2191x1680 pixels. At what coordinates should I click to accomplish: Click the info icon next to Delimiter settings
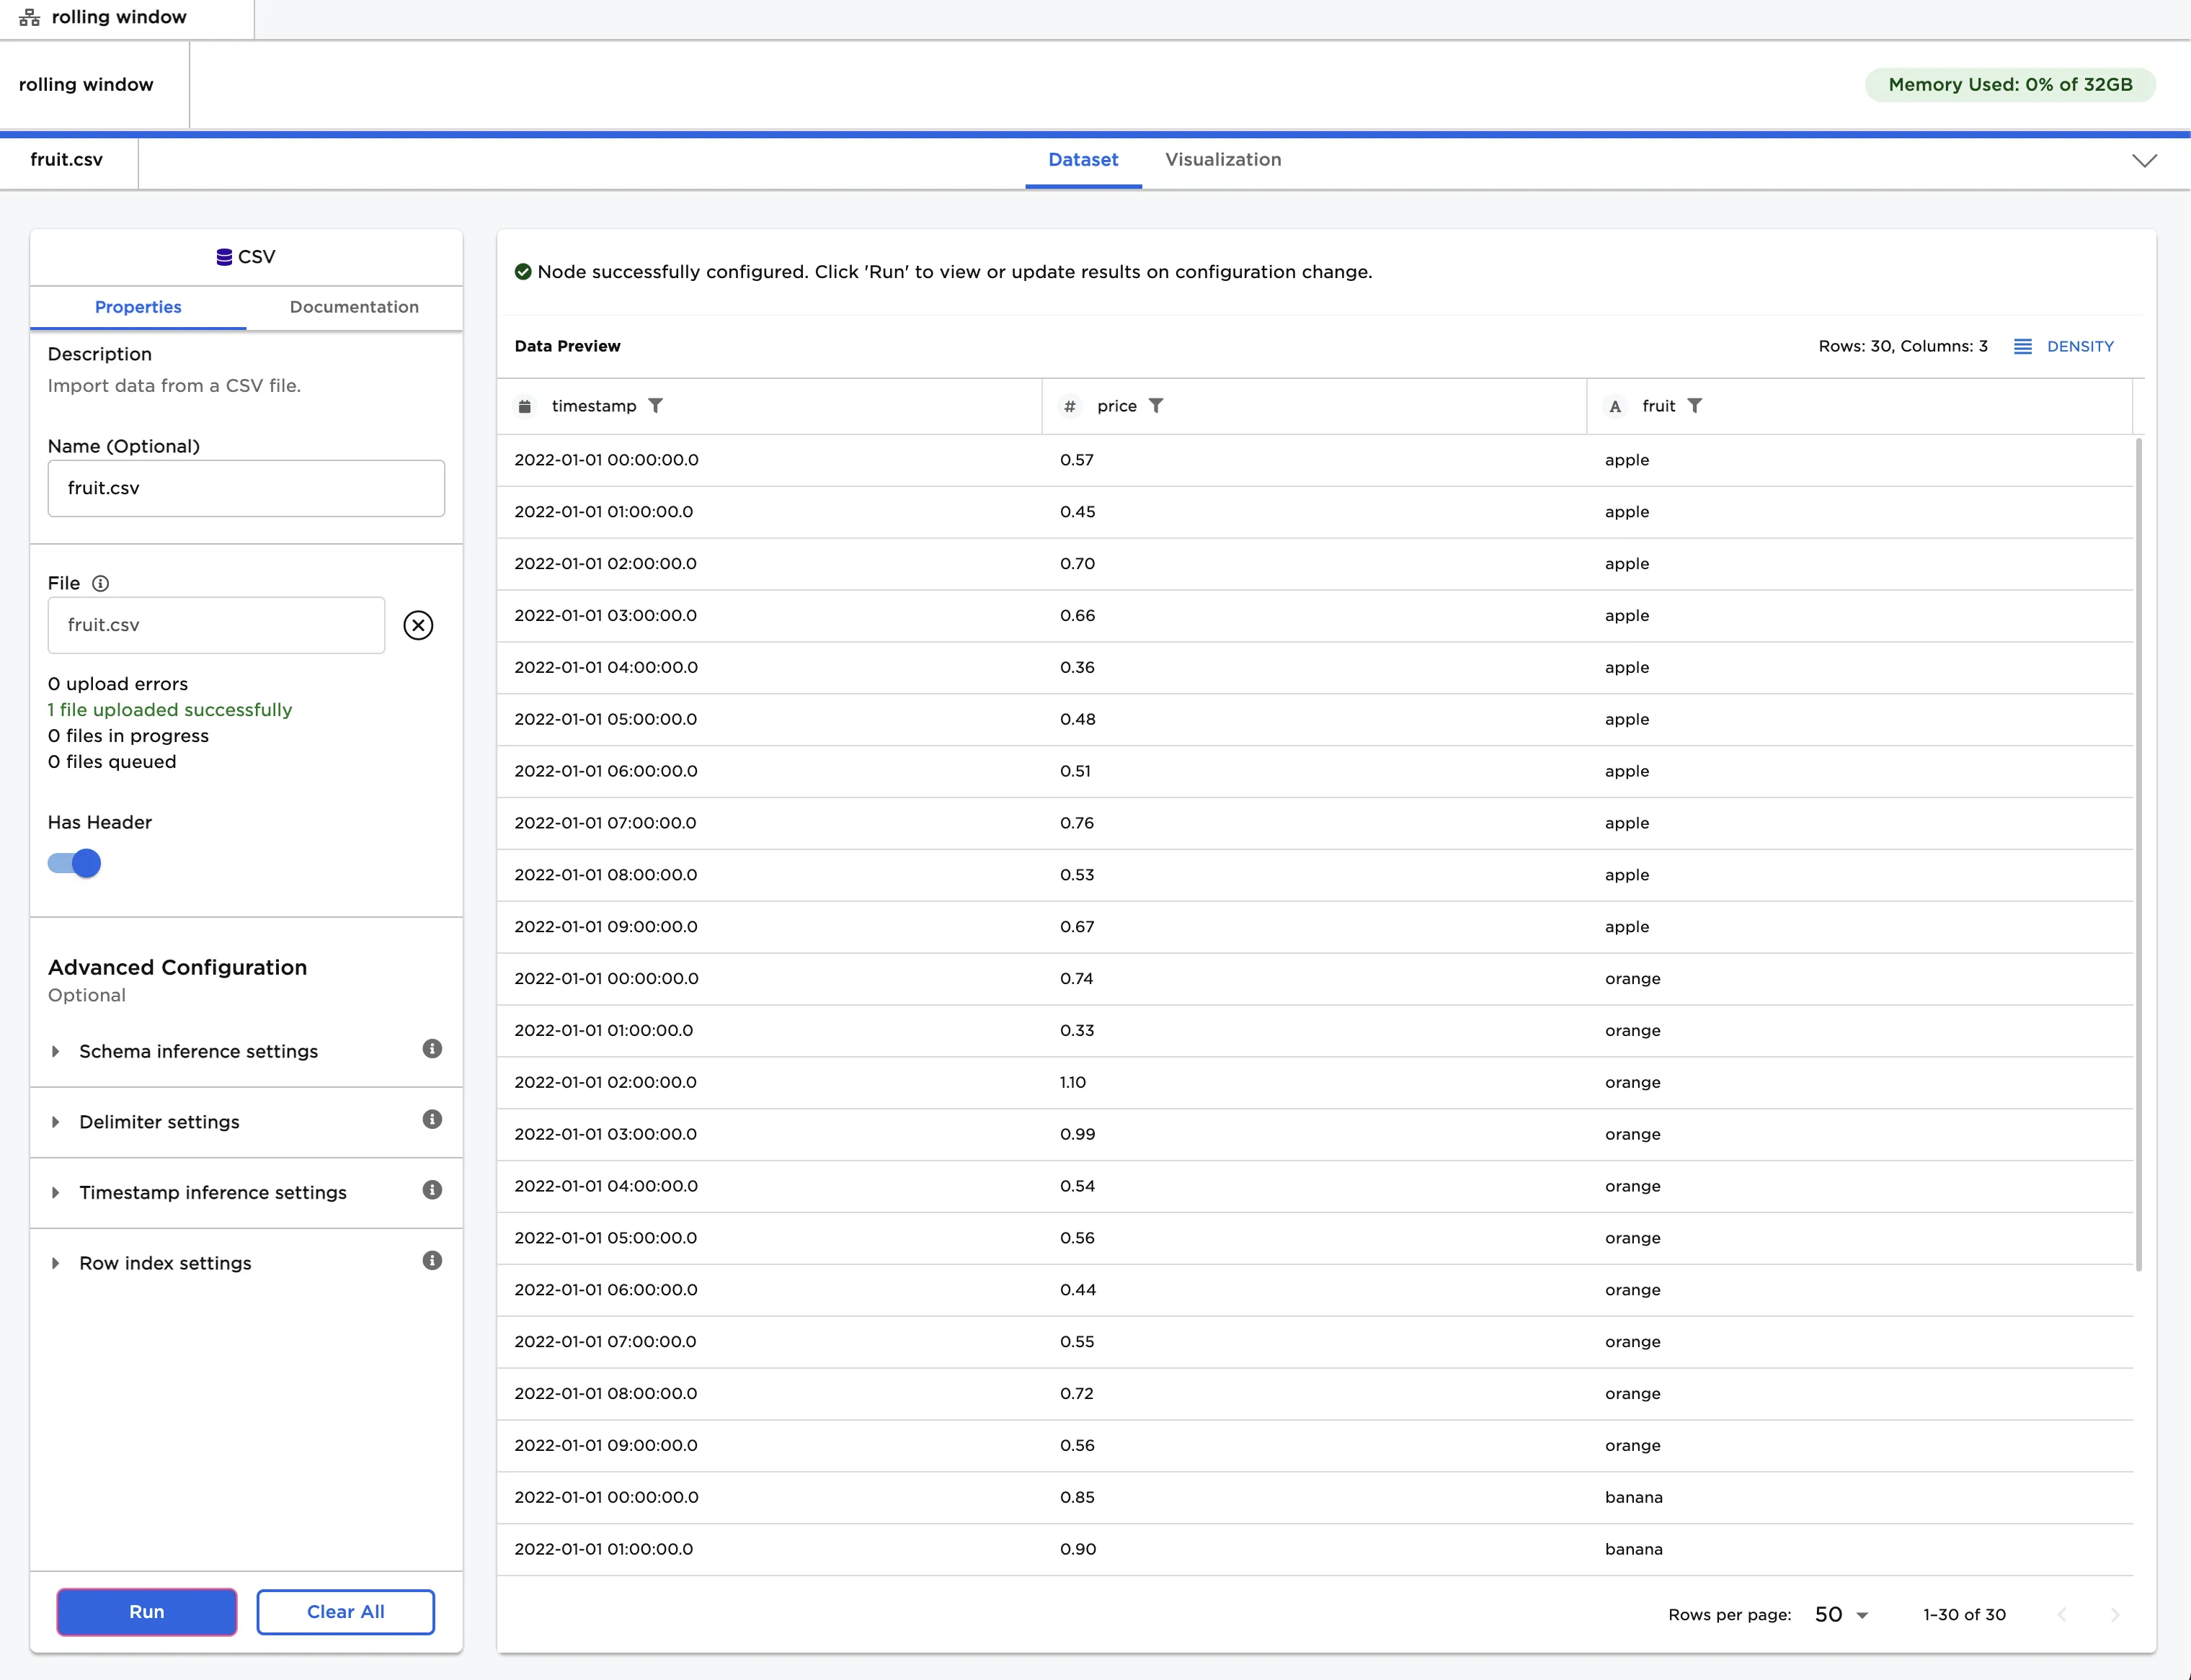click(431, 1119)
